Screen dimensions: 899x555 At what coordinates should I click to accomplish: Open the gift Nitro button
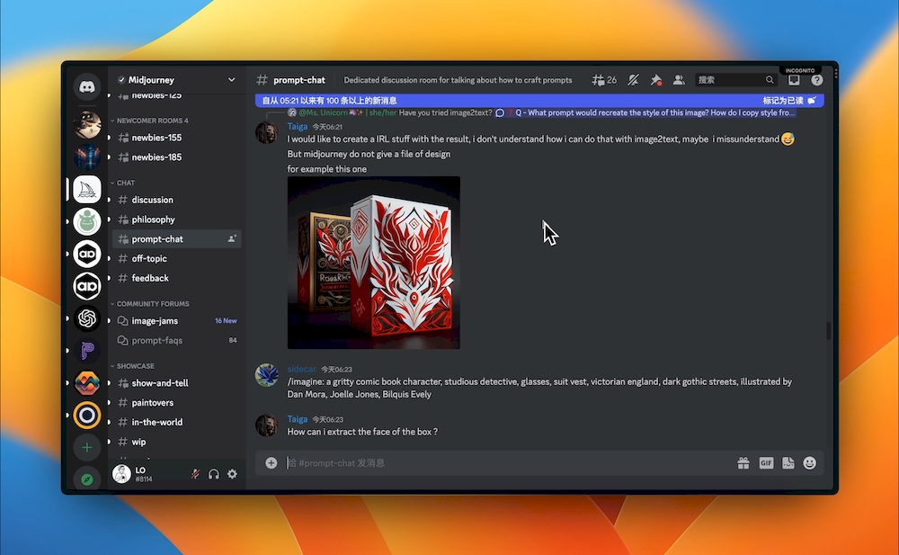click(x=743, y=462)
